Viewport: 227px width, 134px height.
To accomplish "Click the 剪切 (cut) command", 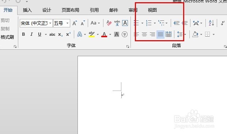I will 5,20.
